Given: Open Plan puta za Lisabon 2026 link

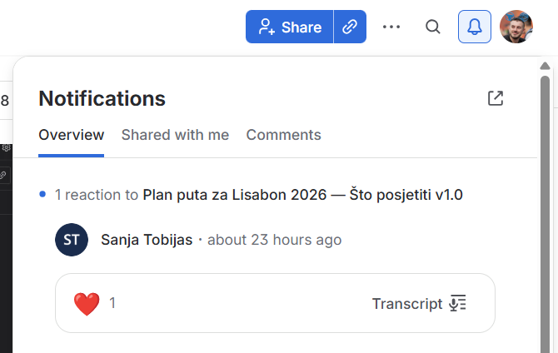Looking at the screenshot, I should [x=302, y=195].
